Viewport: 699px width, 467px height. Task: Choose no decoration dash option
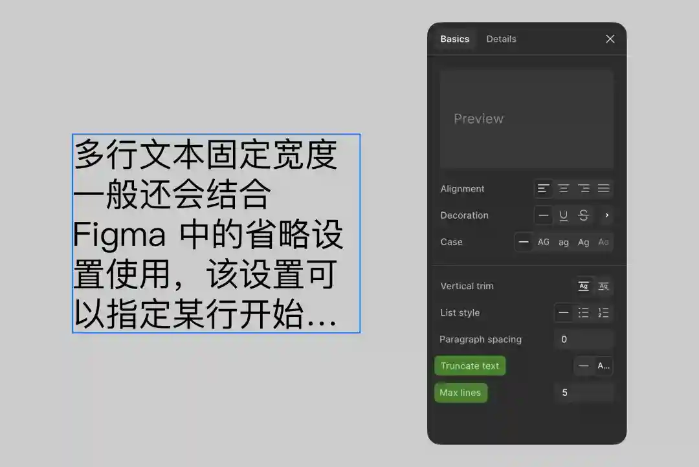pos(544,215)
